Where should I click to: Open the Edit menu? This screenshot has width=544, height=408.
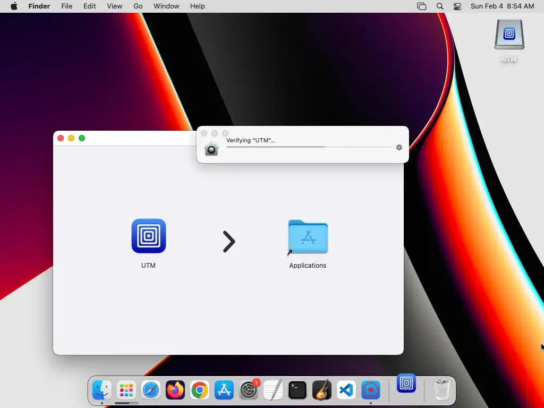pos(89,6)
